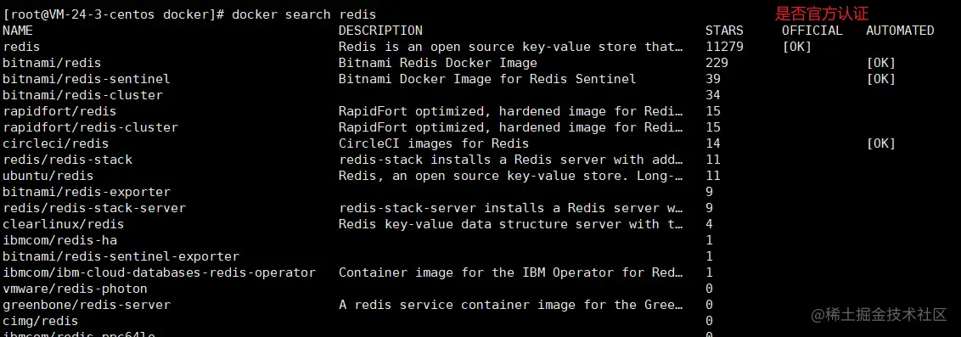This screenshot has height=337, width=961.
Task: Click the rapidfort/redis-cluster entry
Action: (91, 127)
